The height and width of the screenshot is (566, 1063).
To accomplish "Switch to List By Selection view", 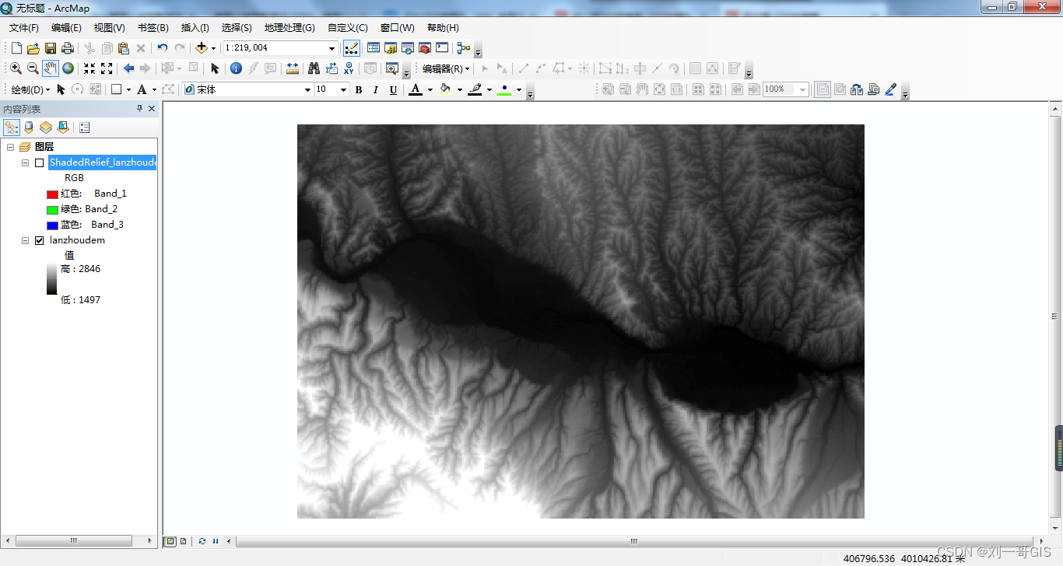I will pos(63,128).
